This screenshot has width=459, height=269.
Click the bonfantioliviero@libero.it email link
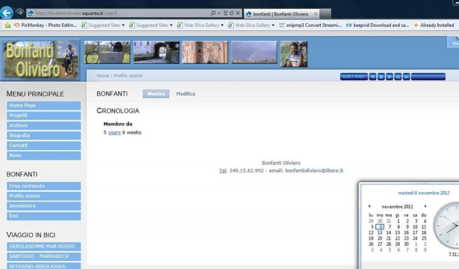tap(314, 171)
